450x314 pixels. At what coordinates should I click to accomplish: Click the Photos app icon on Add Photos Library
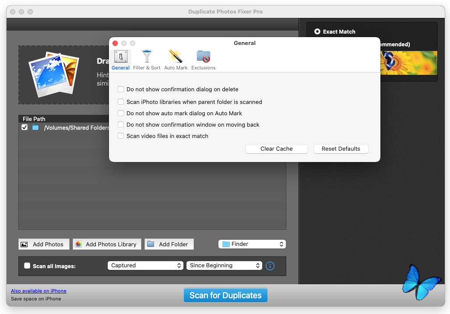pos(78,244)
